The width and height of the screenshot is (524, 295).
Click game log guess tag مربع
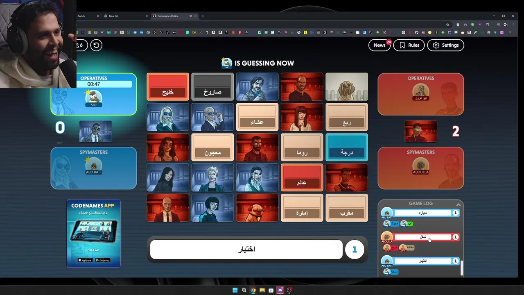(394, 247)
